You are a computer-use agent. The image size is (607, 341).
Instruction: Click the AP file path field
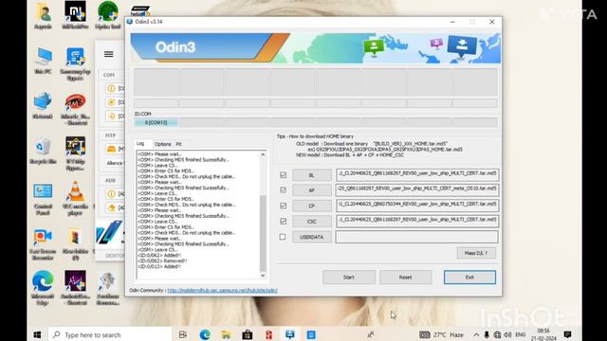(417, 189)
